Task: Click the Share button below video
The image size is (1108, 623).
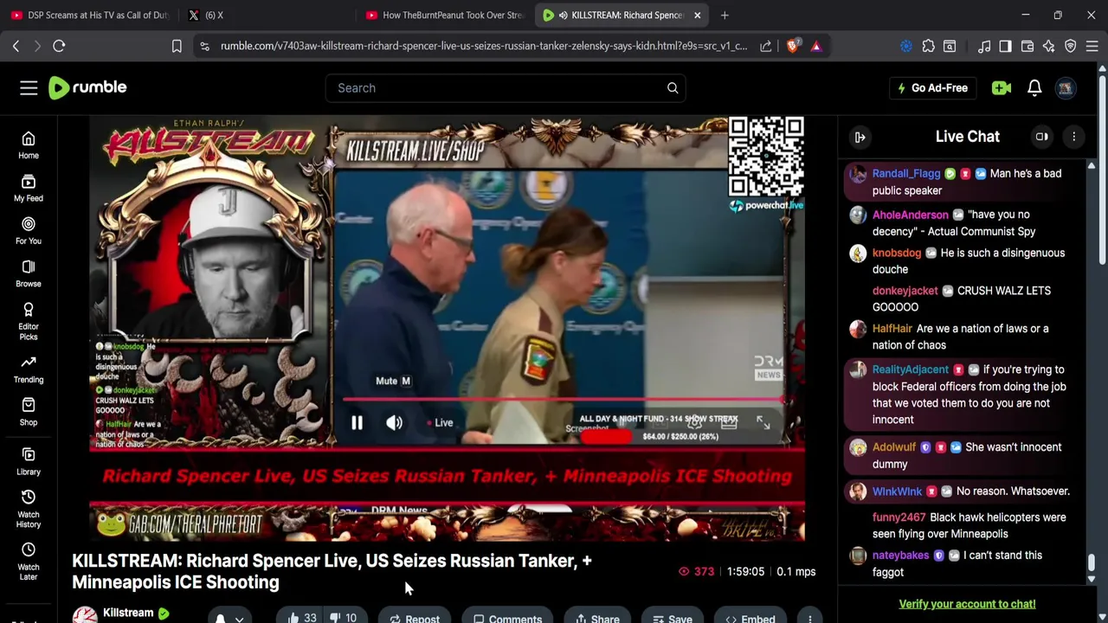Action: 597,618
